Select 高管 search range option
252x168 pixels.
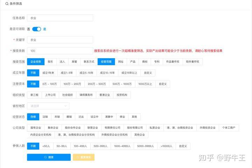[74, 62]
